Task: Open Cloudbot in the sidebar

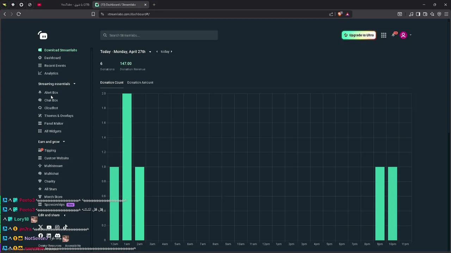Action: 48,108
